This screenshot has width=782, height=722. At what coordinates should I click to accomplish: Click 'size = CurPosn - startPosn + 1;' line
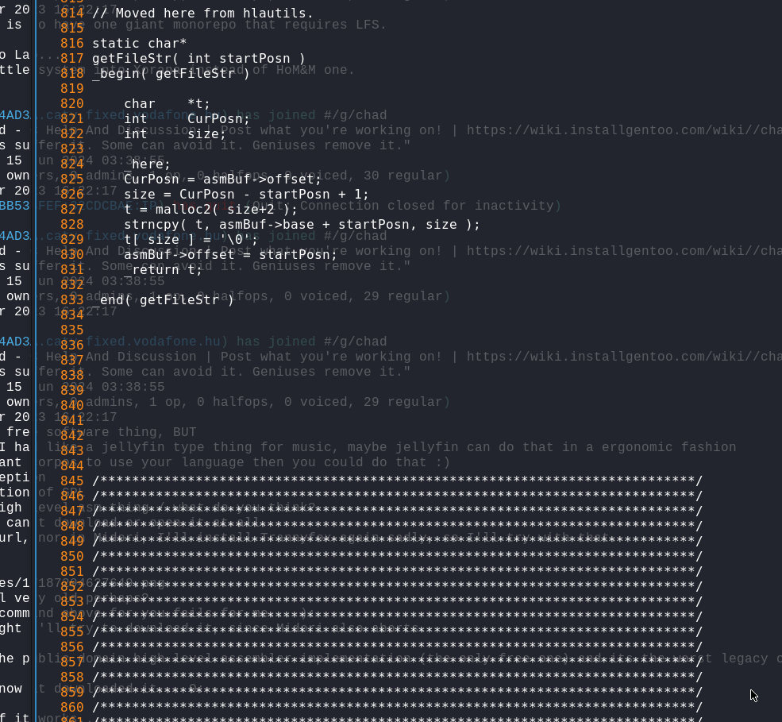coord(246,194)
